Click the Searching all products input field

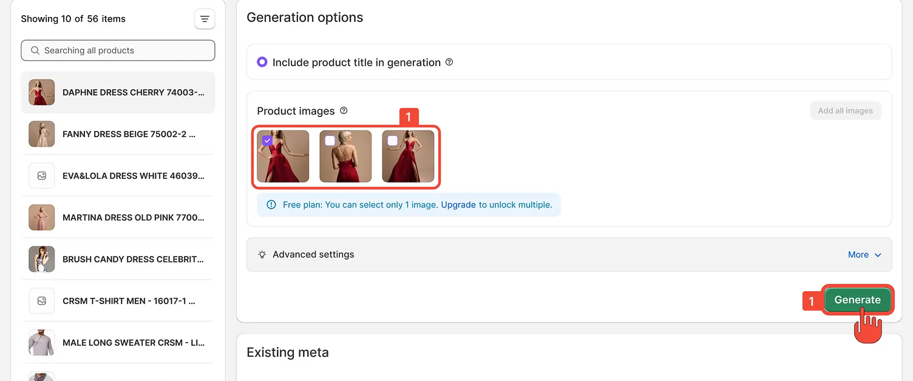click(117, 50)
